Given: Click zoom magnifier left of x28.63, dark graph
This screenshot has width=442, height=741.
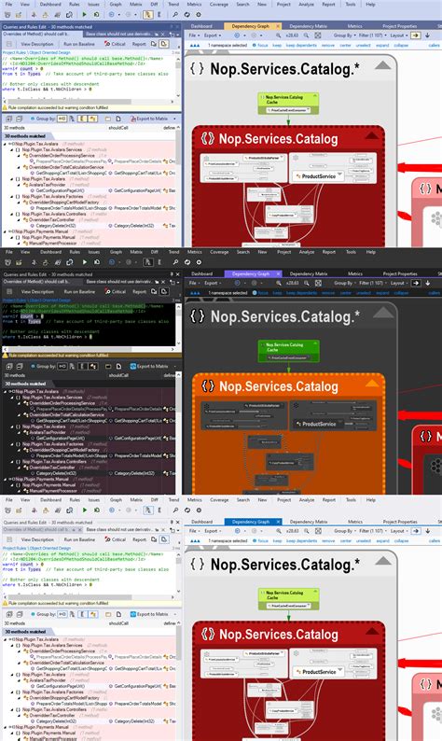Looking at the screenshot, I should point(279,283).
